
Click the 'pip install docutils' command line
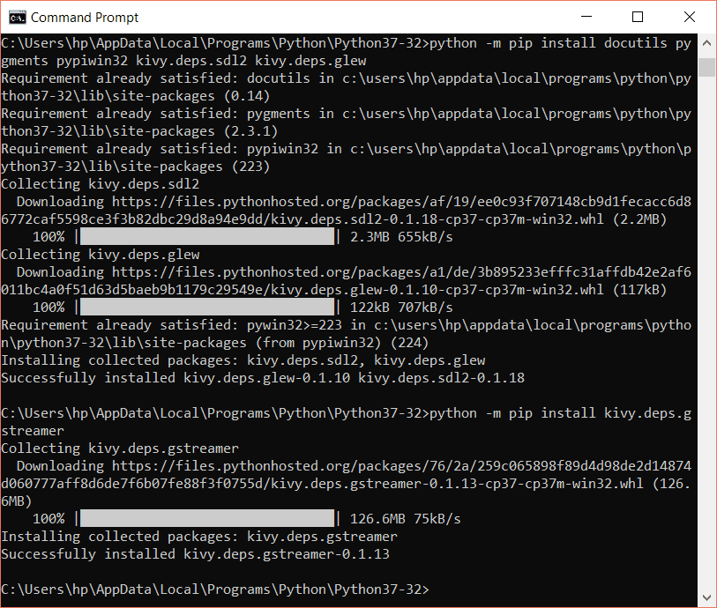click(x=347, y=52)
